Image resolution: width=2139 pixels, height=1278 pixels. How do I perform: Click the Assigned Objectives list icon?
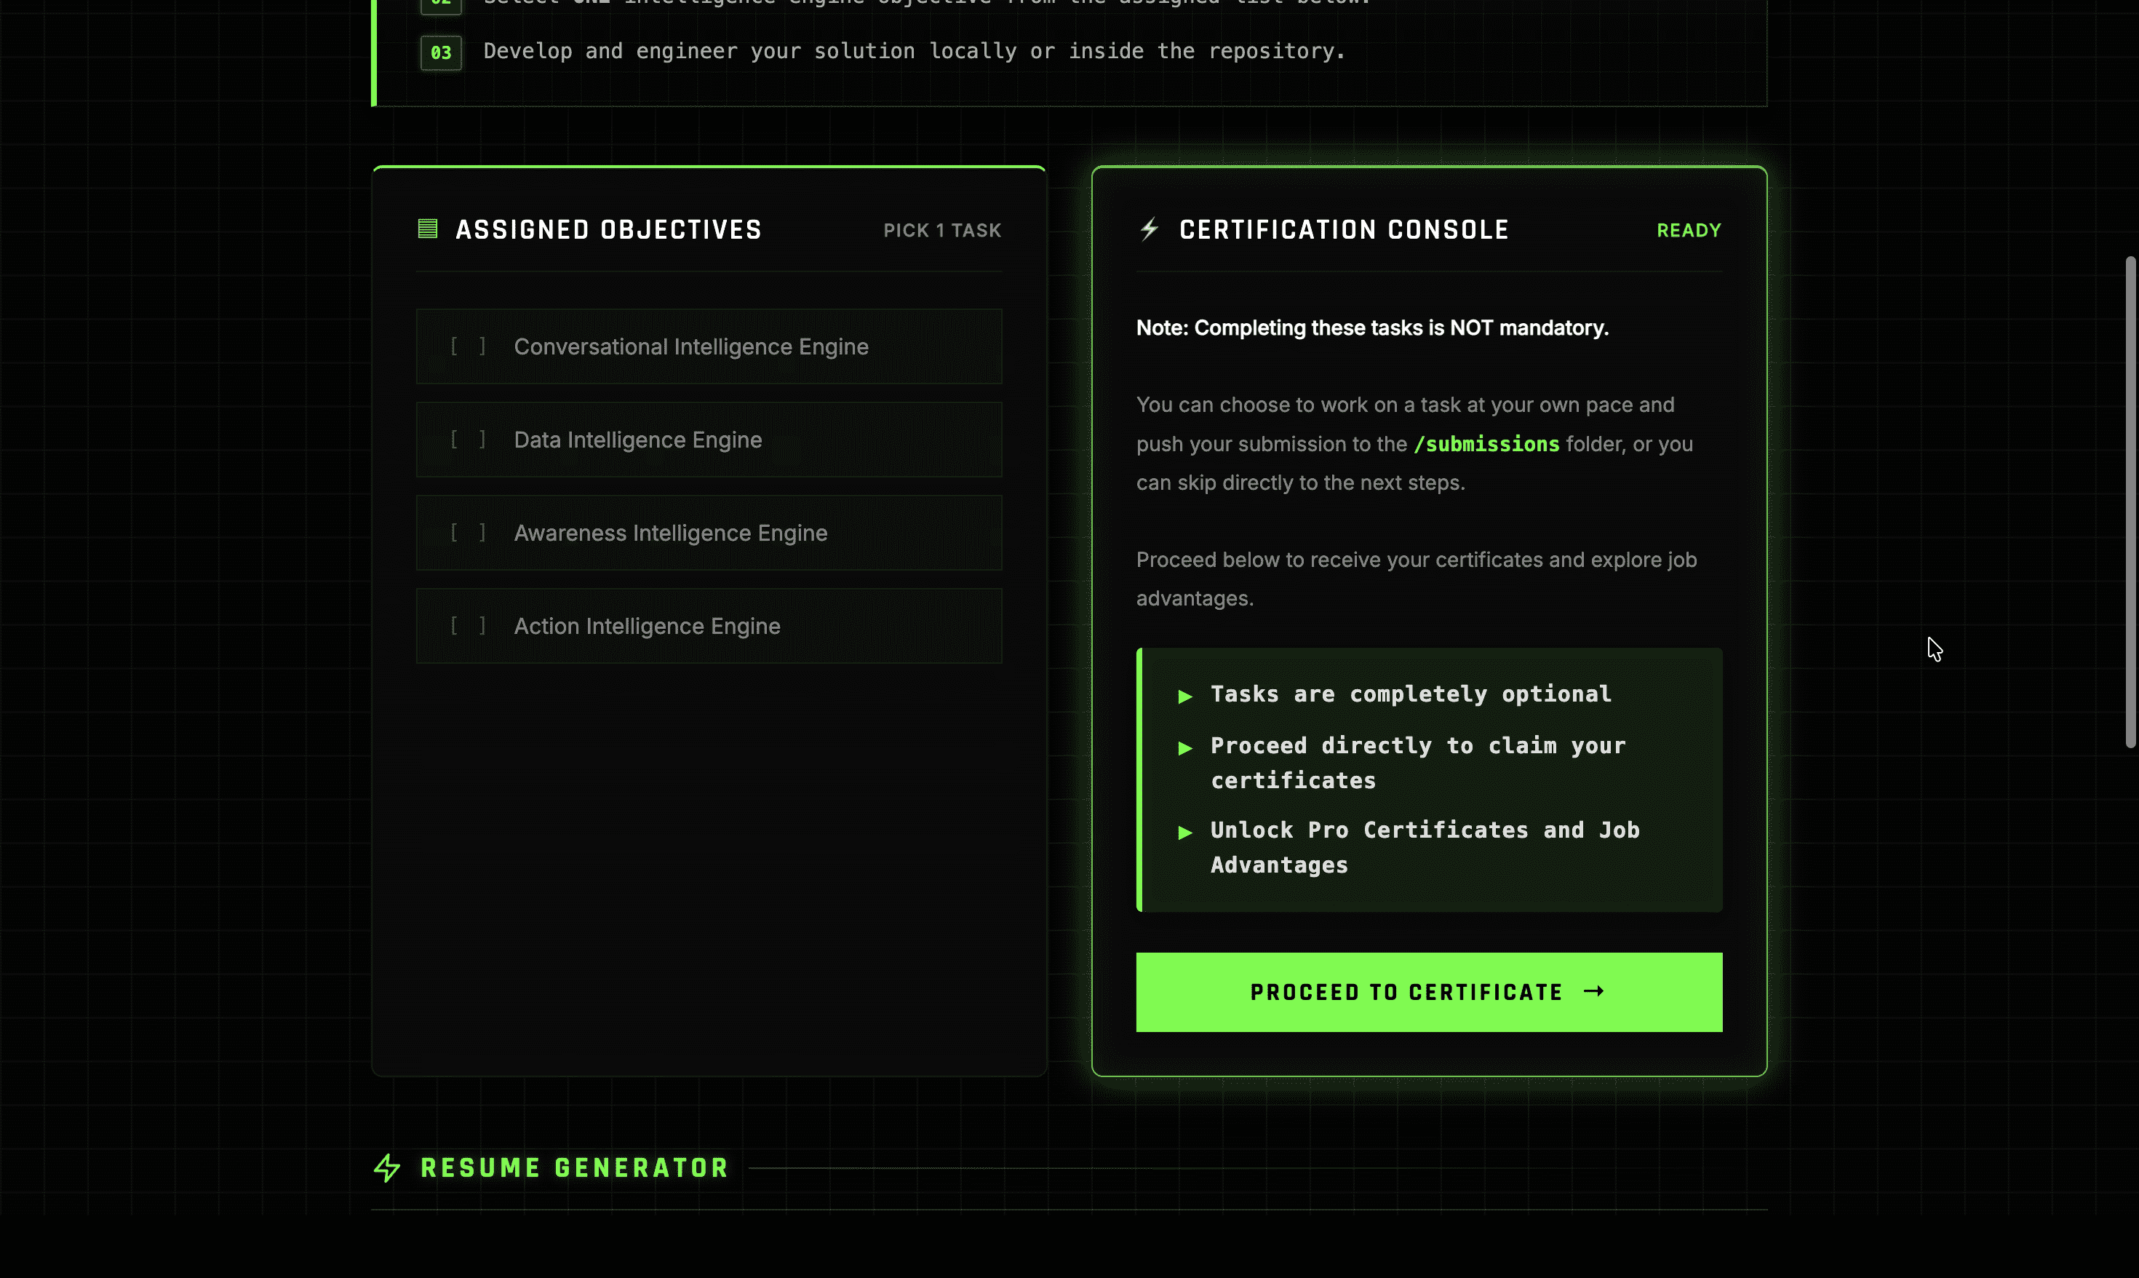(x=428, y=229)
